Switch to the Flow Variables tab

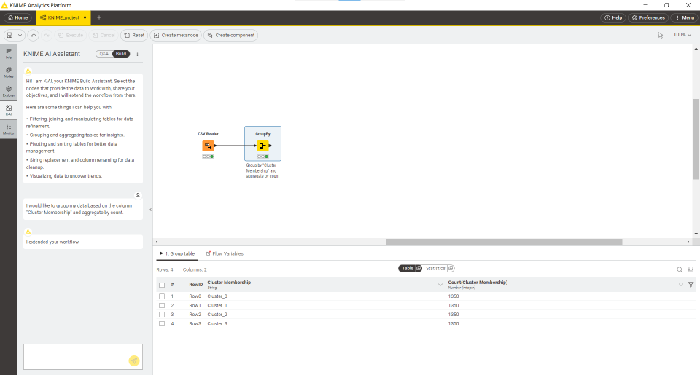click(x=225, y=253)
